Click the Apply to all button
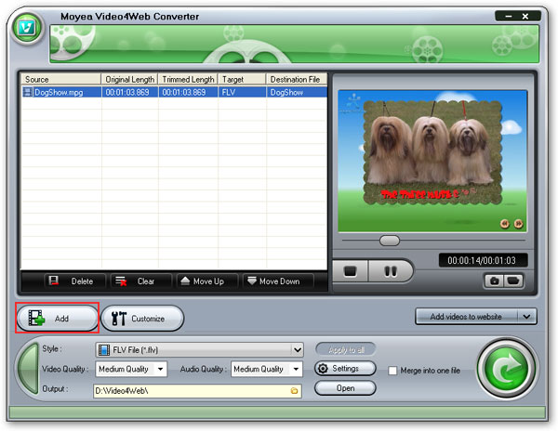Image resolution: width=558 pixels, height=431 pixels. click(x=346, y=349)
